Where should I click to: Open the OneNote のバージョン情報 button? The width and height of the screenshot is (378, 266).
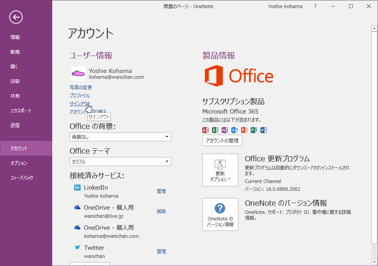[x=220, y=215]
